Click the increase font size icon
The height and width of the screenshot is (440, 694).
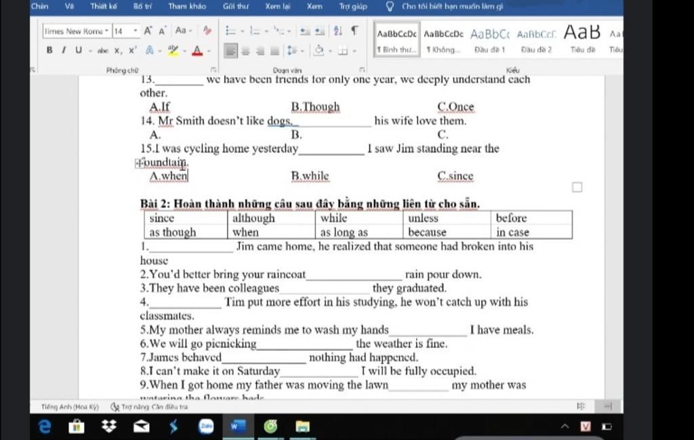tap(148, 30)
